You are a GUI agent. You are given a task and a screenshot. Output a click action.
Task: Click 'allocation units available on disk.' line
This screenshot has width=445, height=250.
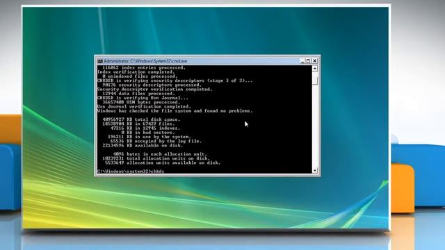[163, 162]
